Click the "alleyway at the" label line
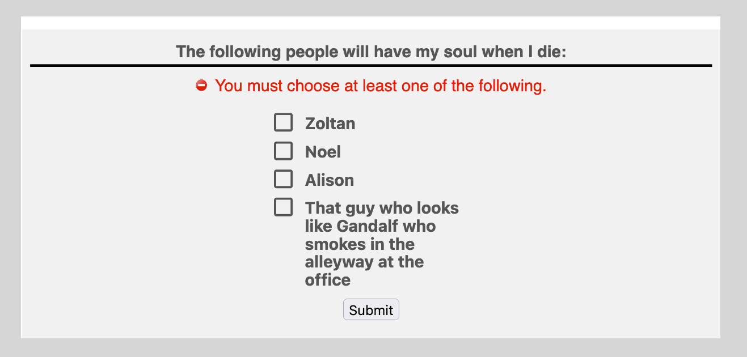This screenshot has height=357, width=747. pyautogui.click(x=364, y=262)
